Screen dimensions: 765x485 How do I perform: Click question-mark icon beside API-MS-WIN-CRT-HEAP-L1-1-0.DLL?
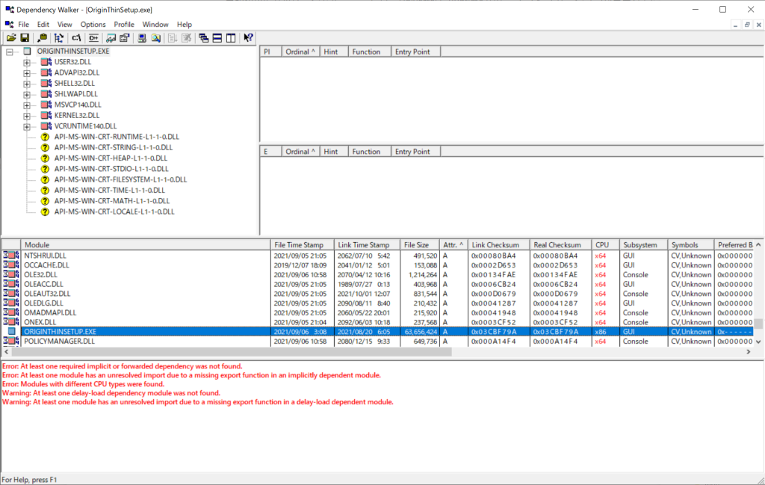click(x=45, y=158)
